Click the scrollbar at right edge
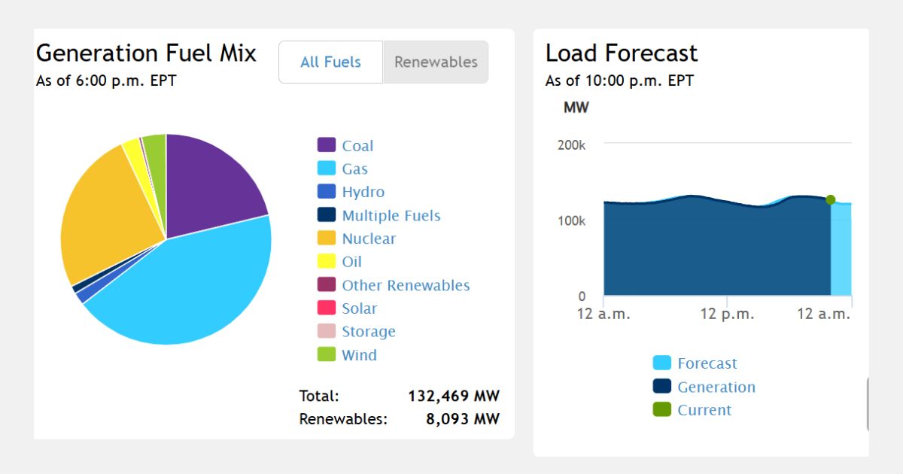The height and width of the screenshot is (474, 903). (x=868, y=404)
